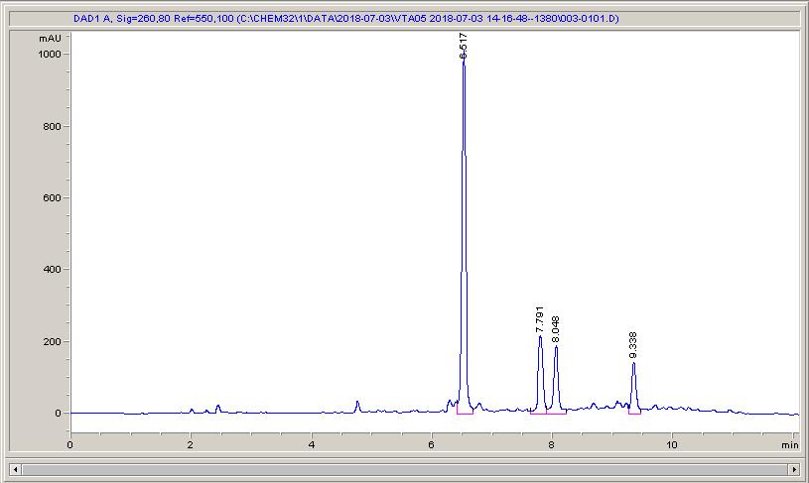
Task: Click the x-axis tick label 8
Action: click(x=552, y=445)
